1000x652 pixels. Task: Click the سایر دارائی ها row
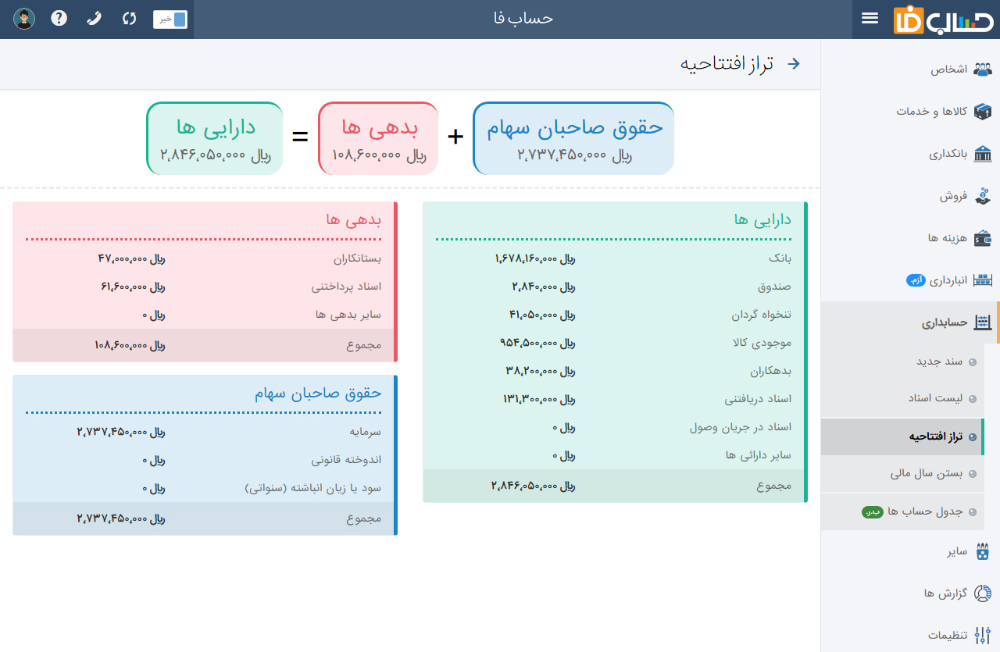(x=613, y=455)
